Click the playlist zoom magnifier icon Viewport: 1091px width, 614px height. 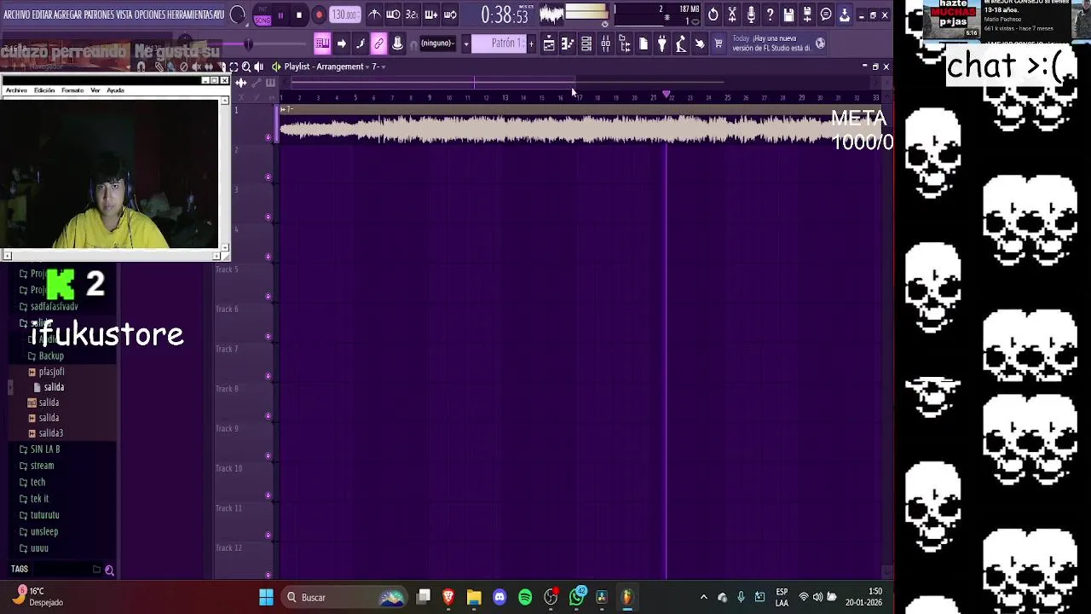[246, 67]
